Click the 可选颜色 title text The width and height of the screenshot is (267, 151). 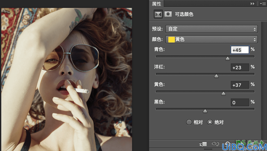tap(184, 14)
